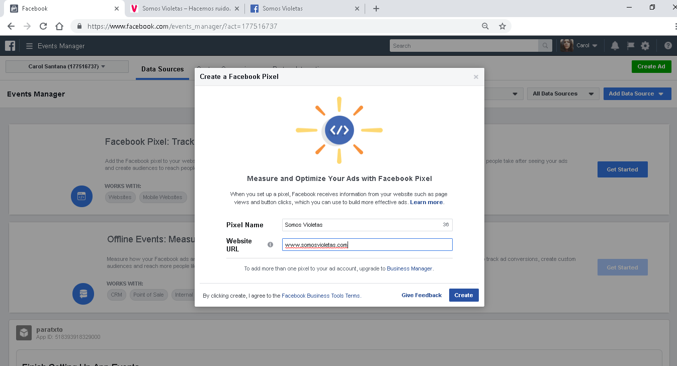Click the Offline Events database icon

tap(83, 294)
